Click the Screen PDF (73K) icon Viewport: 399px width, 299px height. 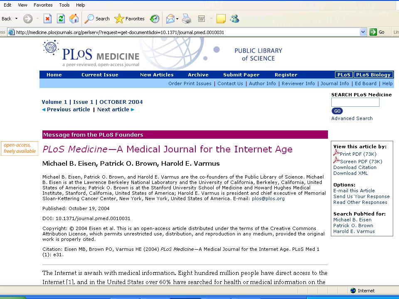(336, 160)
